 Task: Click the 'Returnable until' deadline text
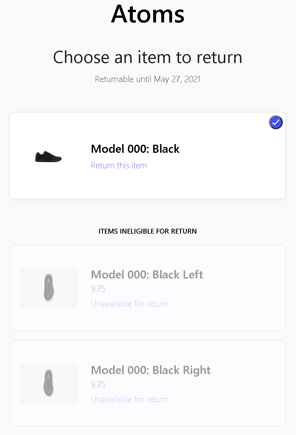point(148,79)
